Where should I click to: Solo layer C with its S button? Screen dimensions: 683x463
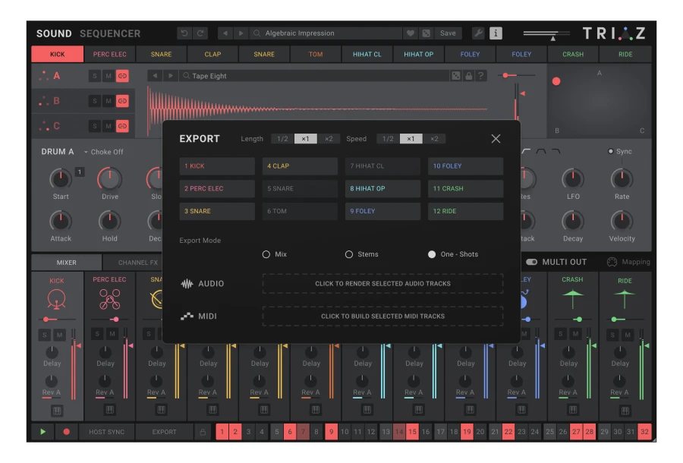[x=95, y=126]
